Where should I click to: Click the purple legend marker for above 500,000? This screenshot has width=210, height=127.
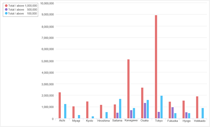tap(6, 10)
